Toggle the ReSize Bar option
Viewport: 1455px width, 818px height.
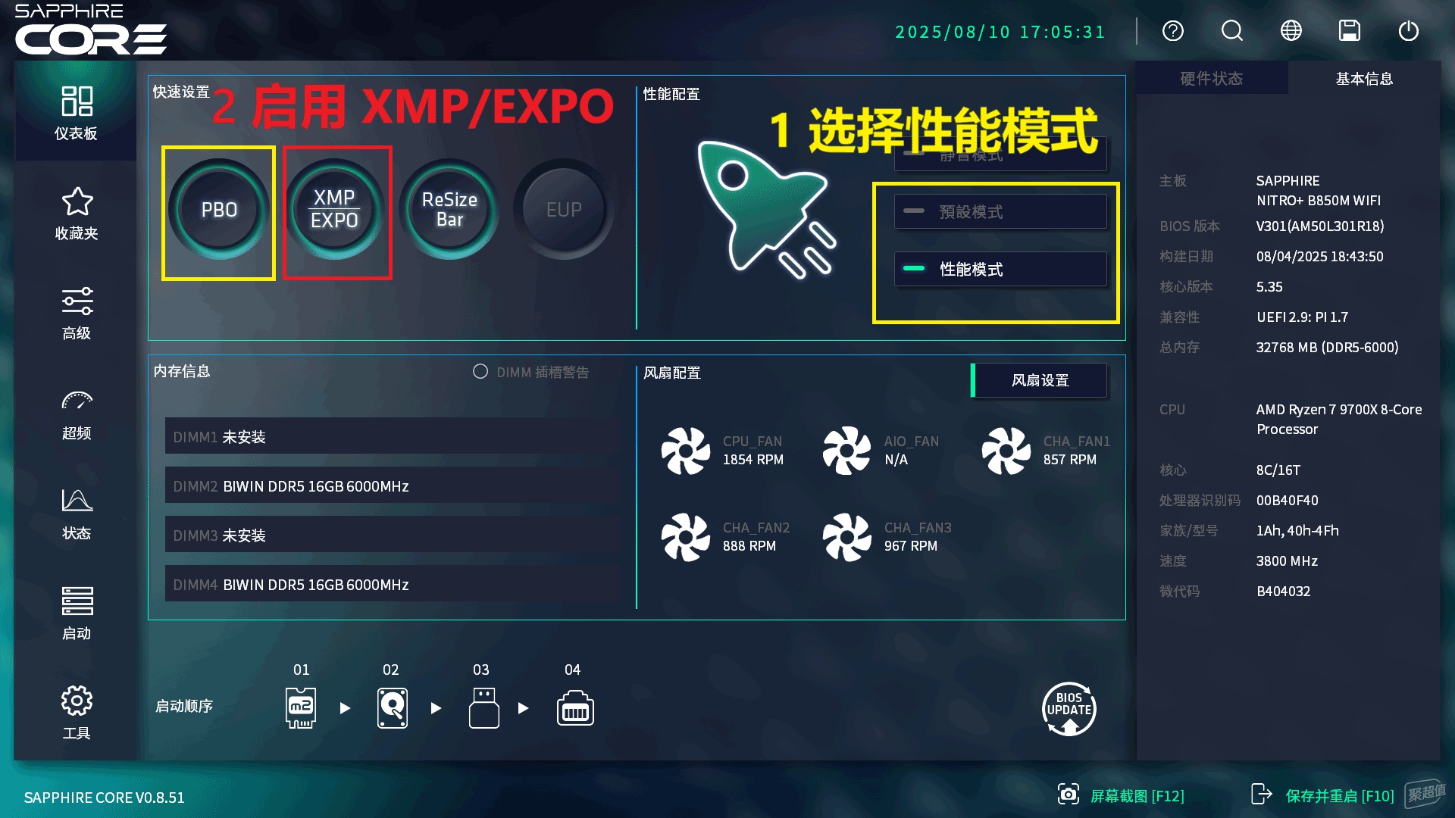click(x=449, y=210)
